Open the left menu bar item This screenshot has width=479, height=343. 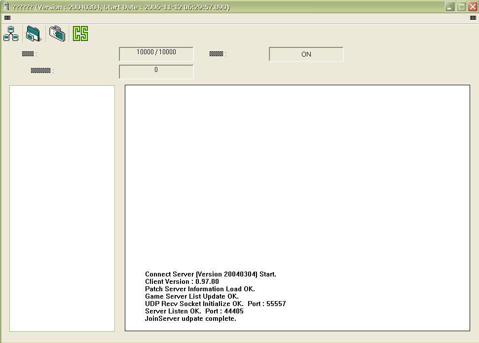(7, 18)
